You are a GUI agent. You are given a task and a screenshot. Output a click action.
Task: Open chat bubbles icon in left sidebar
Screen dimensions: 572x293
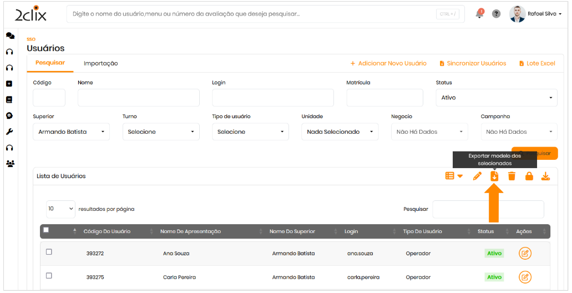[9, 36]
